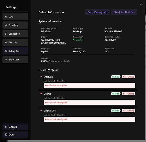Copy Debug Info to clipboard

pos(97,12)
